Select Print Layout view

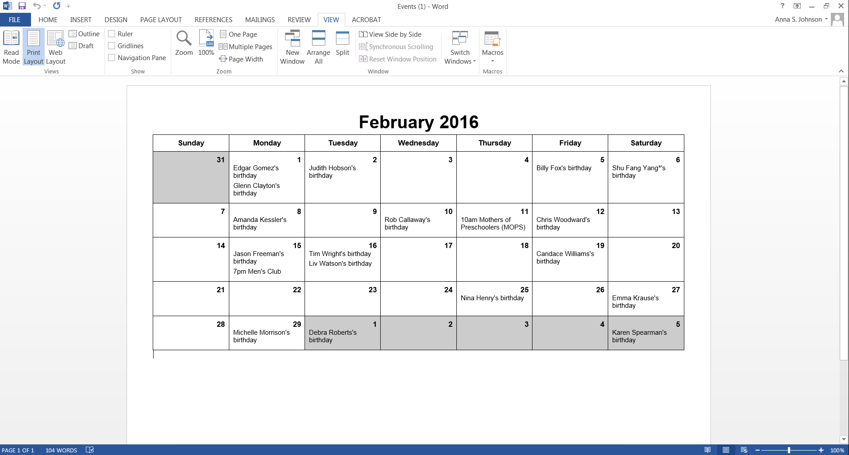(34, 47)
